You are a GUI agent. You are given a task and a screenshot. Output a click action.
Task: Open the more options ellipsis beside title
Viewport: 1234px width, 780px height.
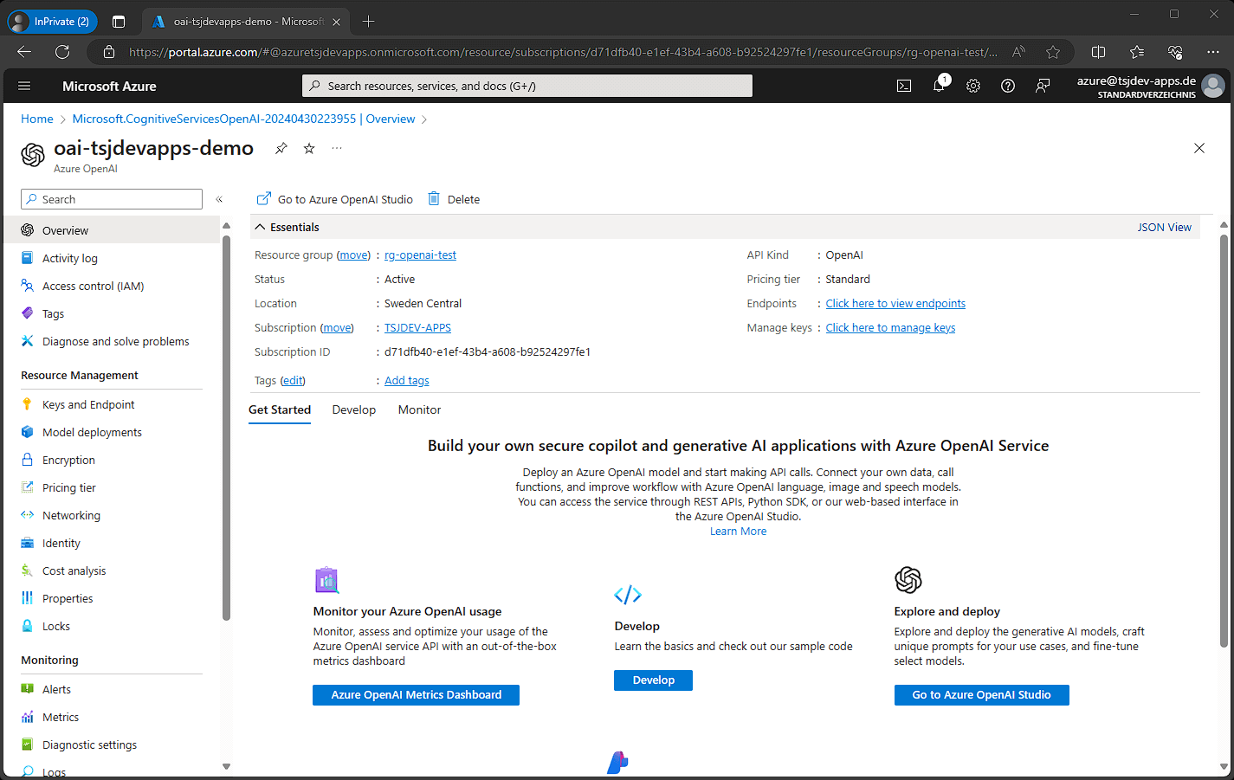click(337, 148)
